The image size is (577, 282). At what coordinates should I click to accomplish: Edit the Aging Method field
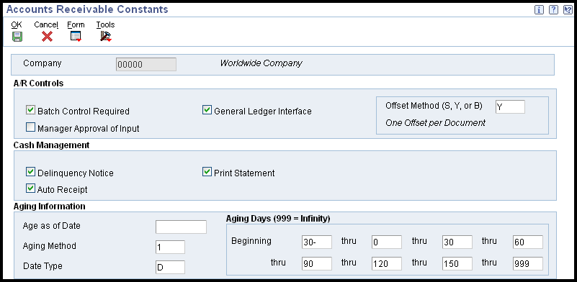(x=171, y=247)
